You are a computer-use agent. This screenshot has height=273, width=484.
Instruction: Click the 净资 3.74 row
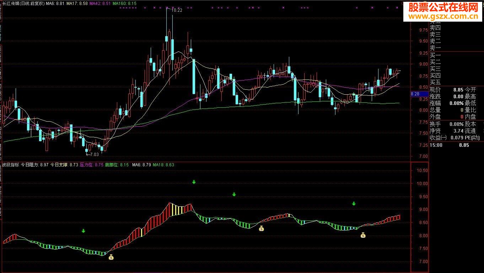pos(447,131)
